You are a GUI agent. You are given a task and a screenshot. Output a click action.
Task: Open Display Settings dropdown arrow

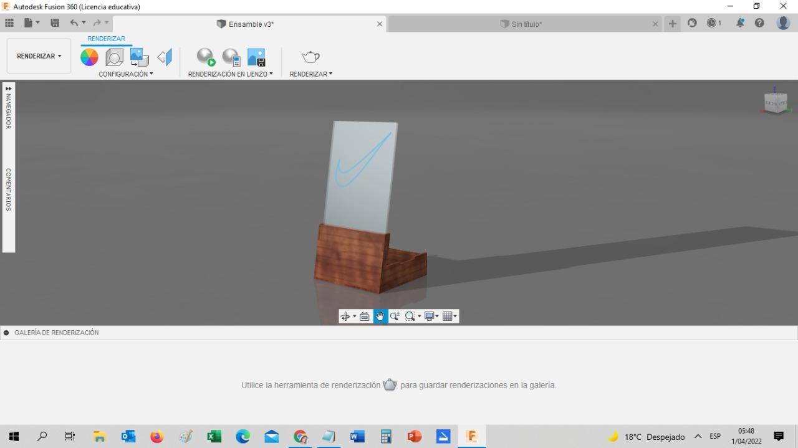tap(437, 317)
